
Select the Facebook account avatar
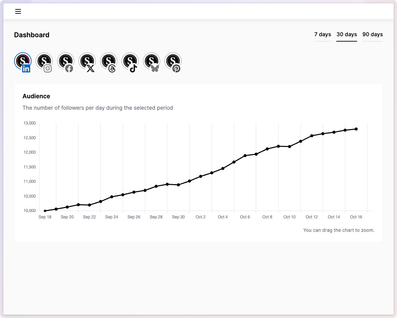(66, 61)
